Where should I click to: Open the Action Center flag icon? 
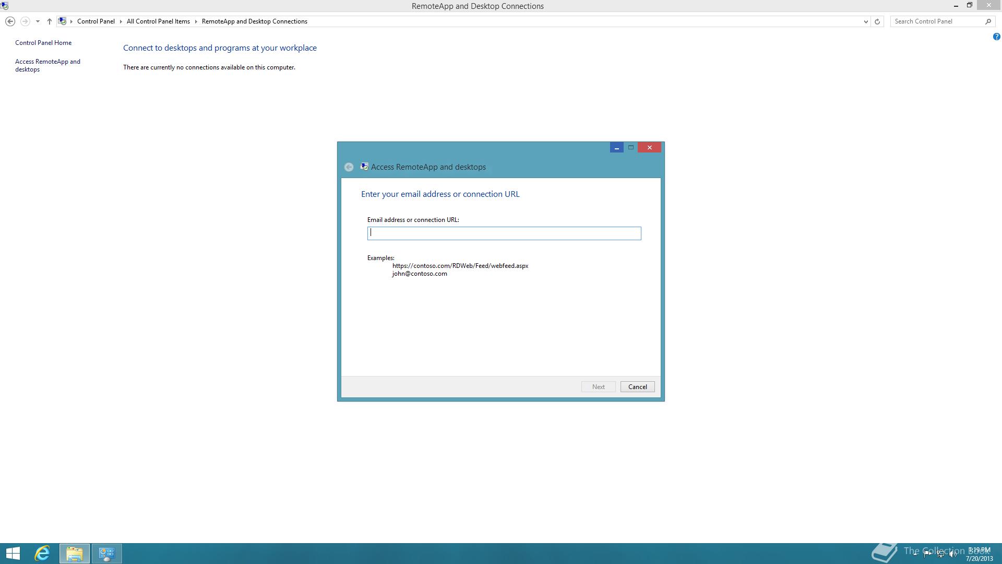click(928, 554)
